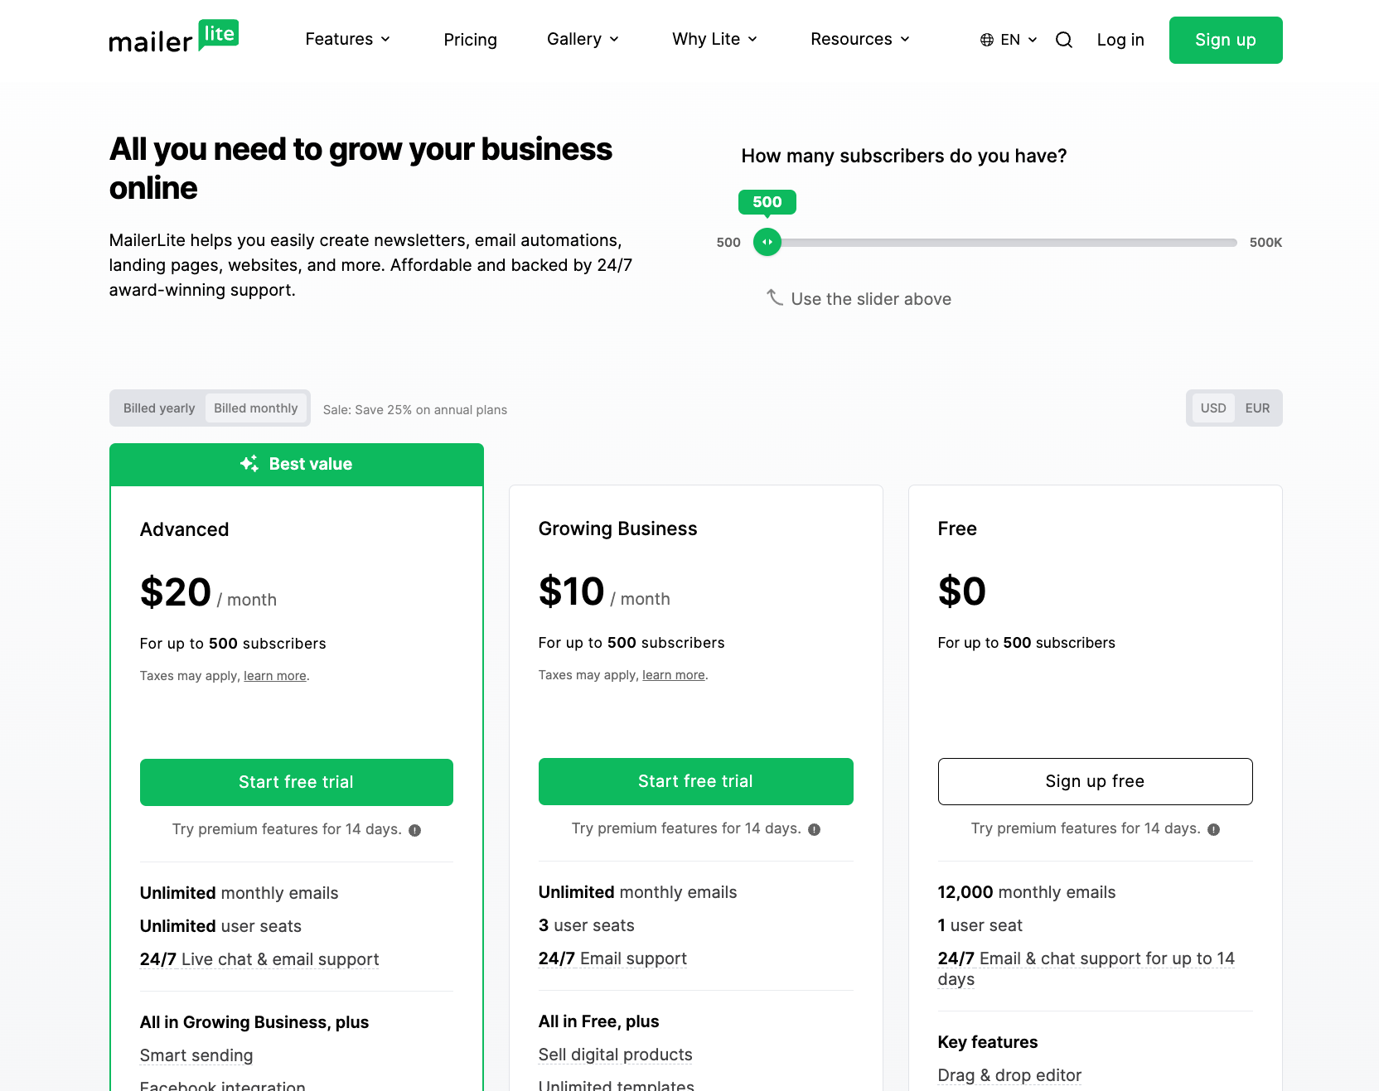Open the EN language selector
The image size is (1379, 1091).
click(x=1009, y=39)
